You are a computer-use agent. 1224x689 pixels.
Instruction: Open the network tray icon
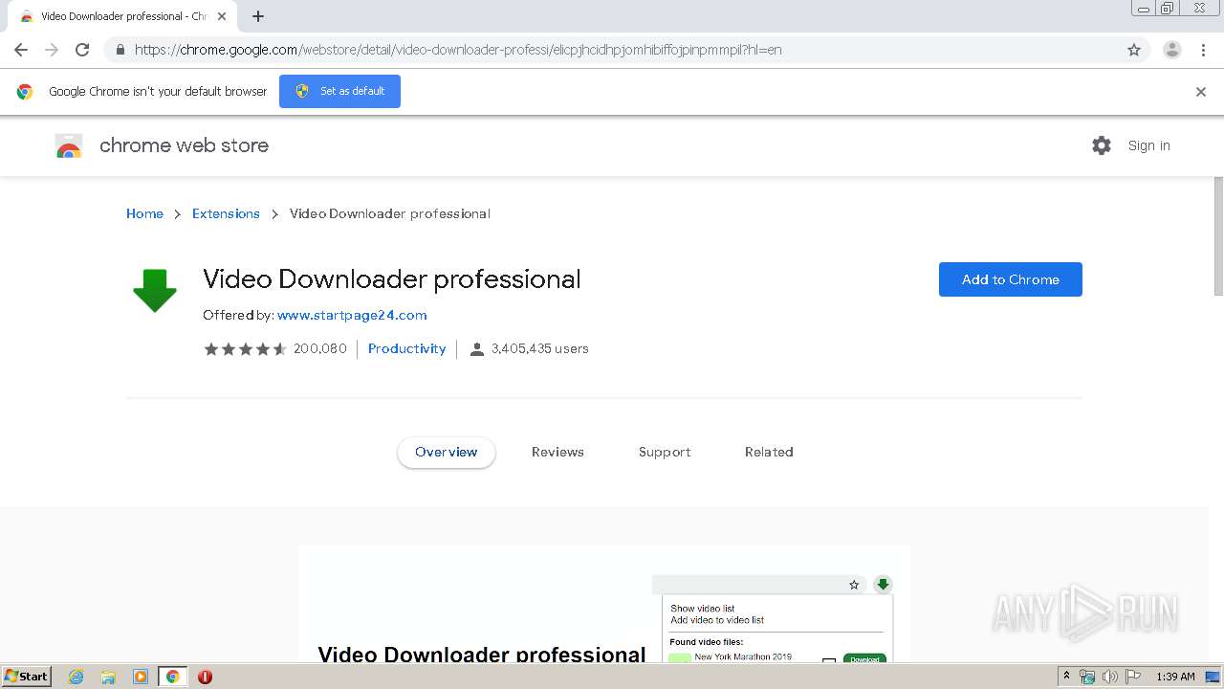coord(1087,677)
